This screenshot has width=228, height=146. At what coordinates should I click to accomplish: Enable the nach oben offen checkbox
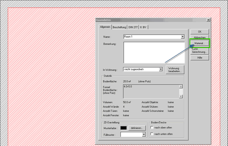pyautogui.click(x=152, y=128)
